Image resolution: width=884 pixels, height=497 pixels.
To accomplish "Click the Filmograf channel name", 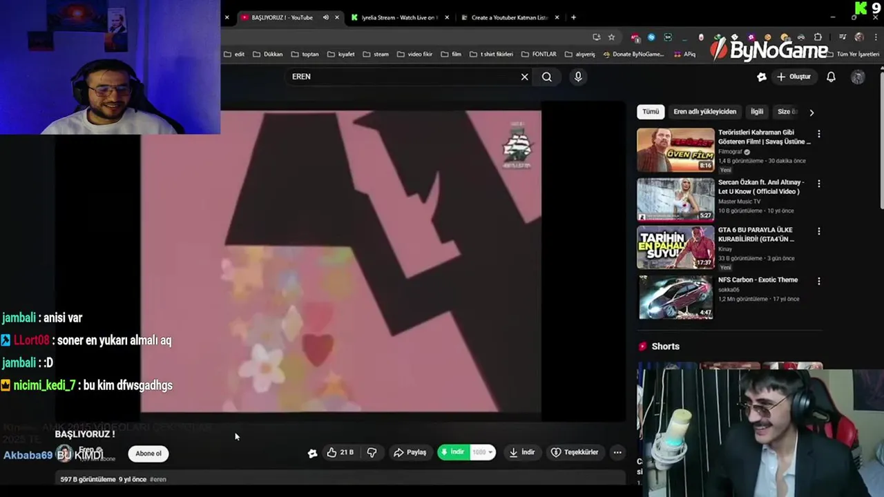I will tap(730, 152).
